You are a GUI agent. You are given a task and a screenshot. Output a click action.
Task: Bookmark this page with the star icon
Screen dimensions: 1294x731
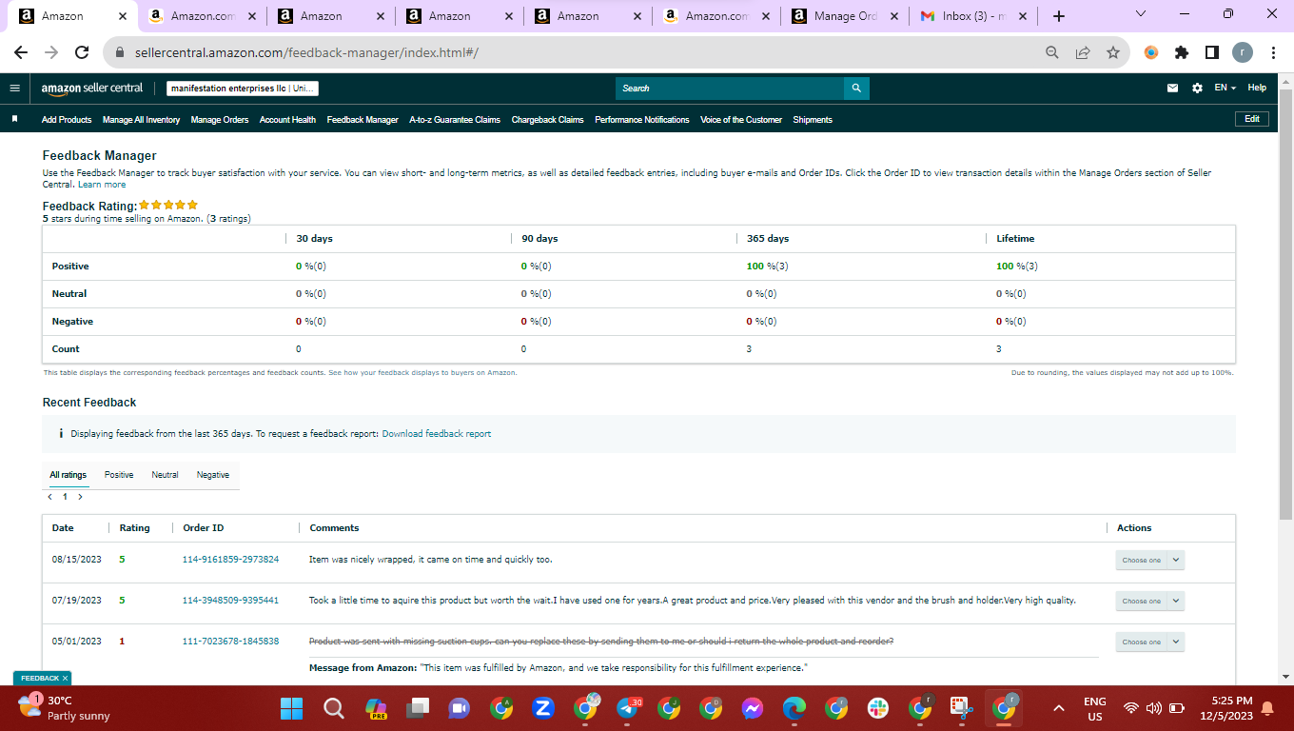tap(1112, 53)
